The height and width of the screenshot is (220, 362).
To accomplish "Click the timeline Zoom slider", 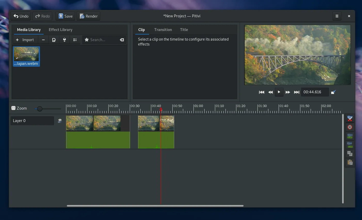I will (39, 109).
